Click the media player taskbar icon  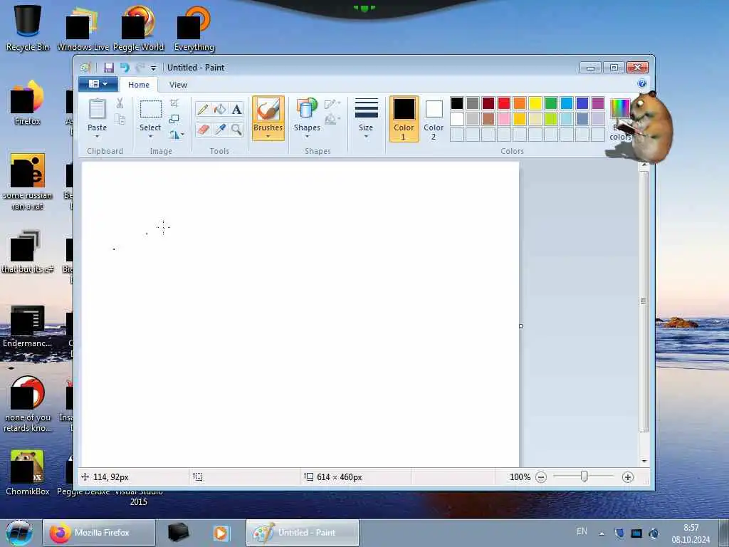(221, 533)
